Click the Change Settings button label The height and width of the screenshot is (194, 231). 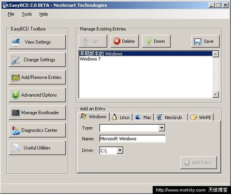pyautogui.click(x=39, y=59)
